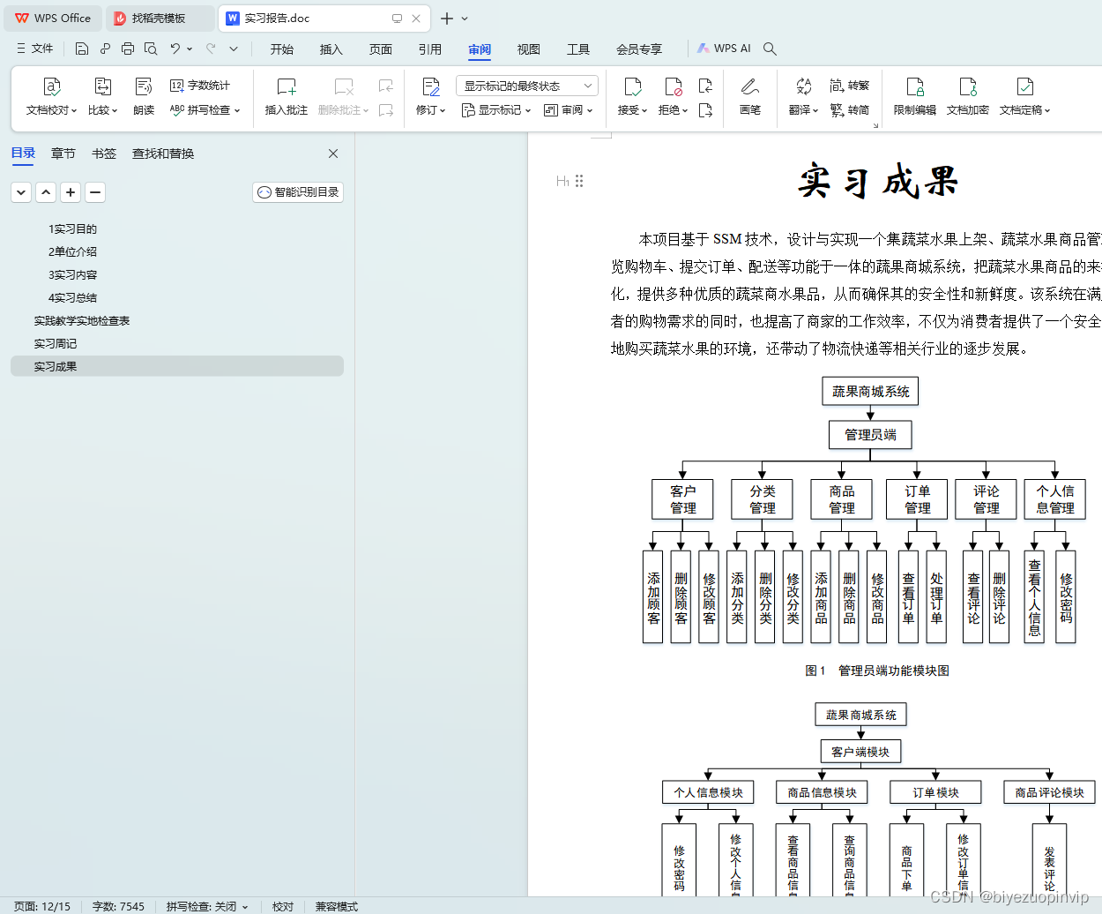The image size is (1102, 914).
Task: Click 页面: 12/15 in status bar
Action: tap(41, 907)
